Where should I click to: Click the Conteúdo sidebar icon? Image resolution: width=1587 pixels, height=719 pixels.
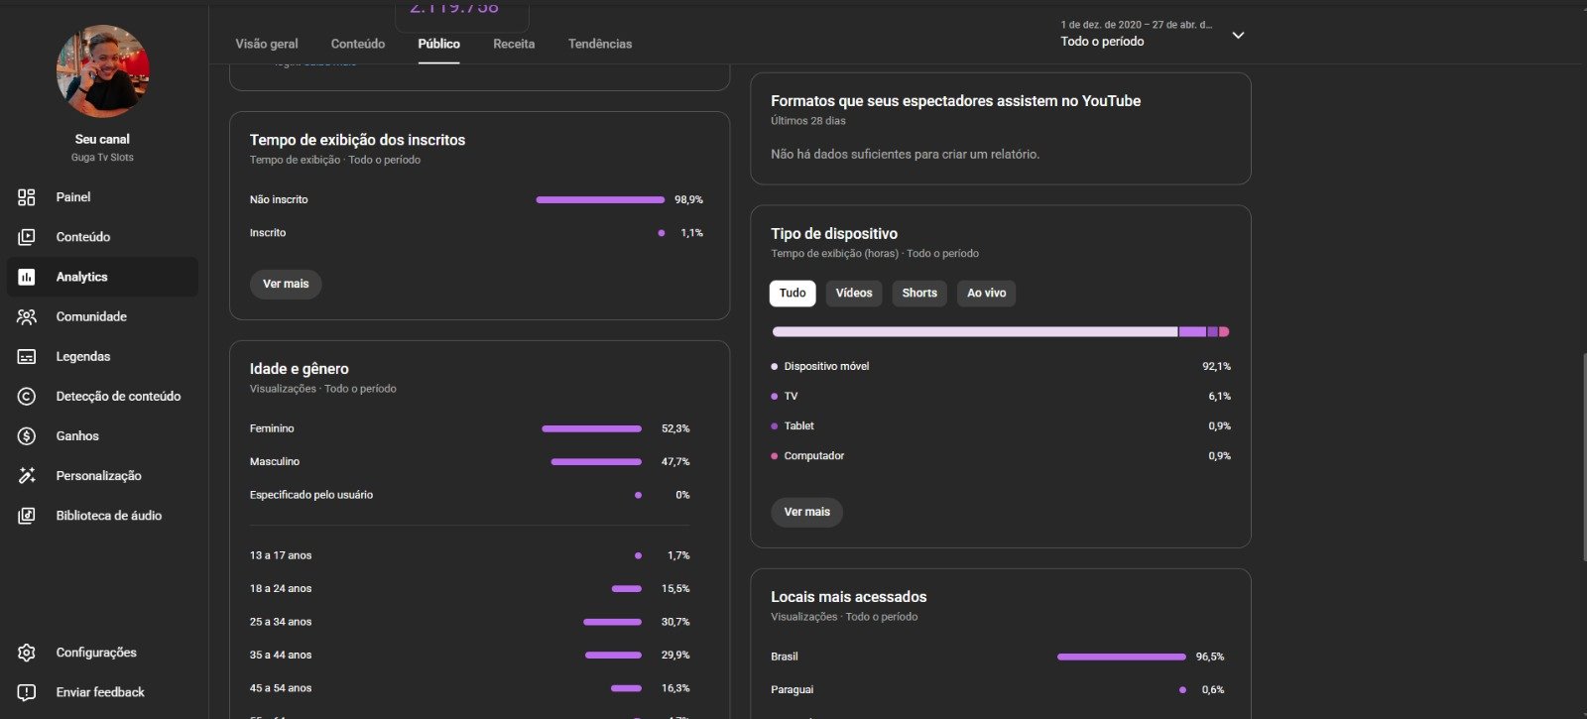point(27,237)
